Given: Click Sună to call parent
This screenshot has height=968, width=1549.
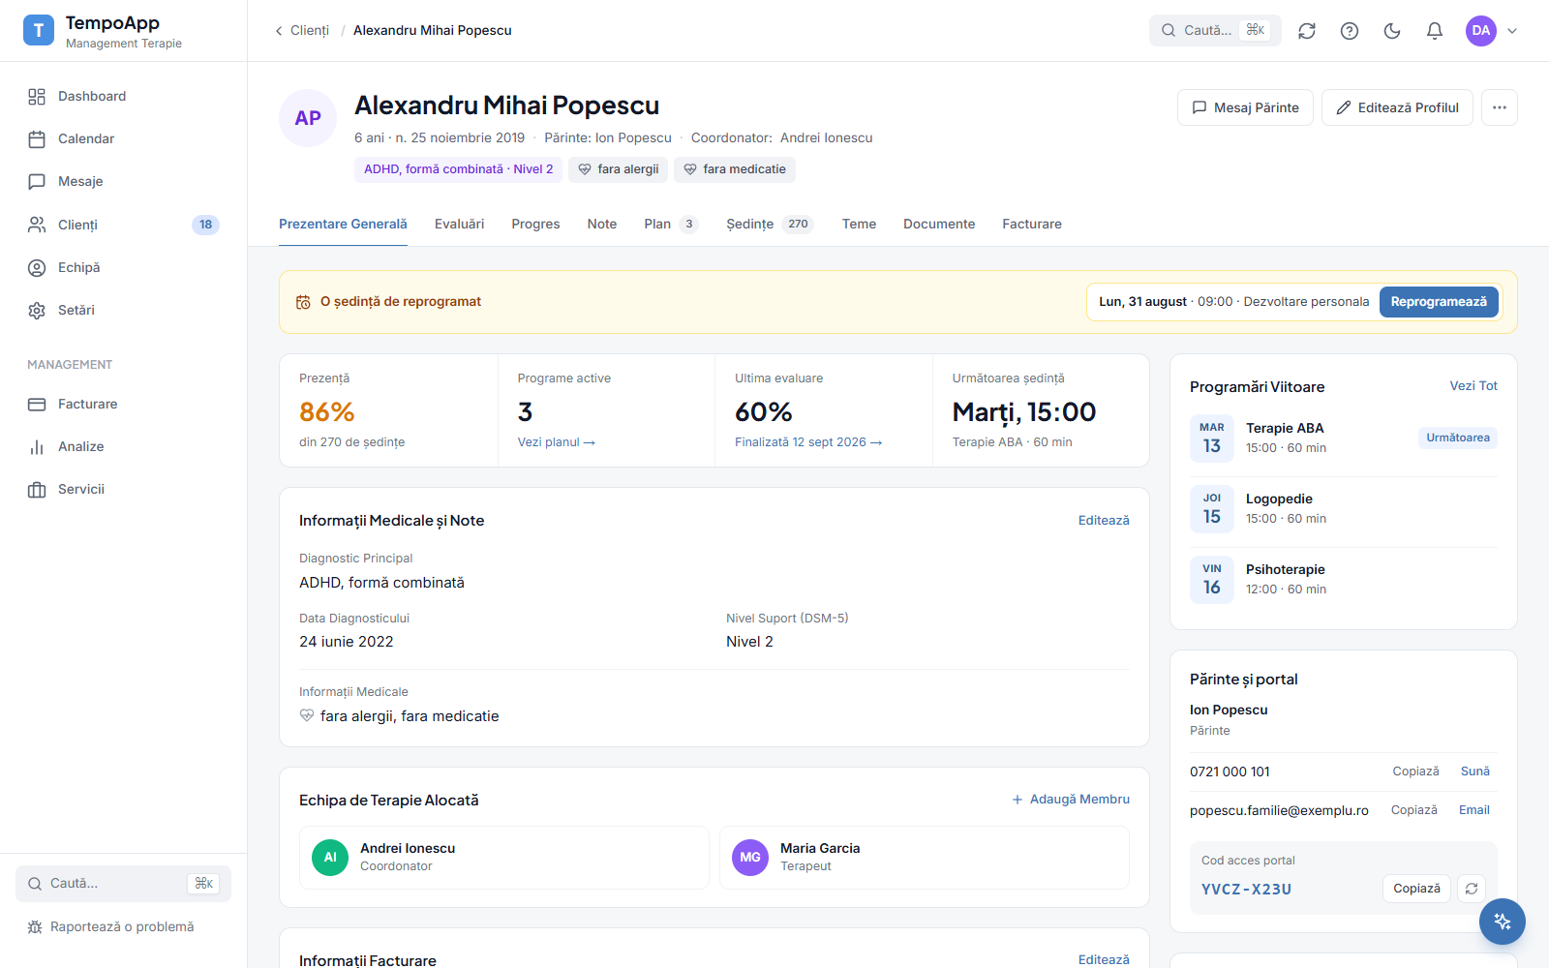Looking at the screenshot, I should point(1475,771).
